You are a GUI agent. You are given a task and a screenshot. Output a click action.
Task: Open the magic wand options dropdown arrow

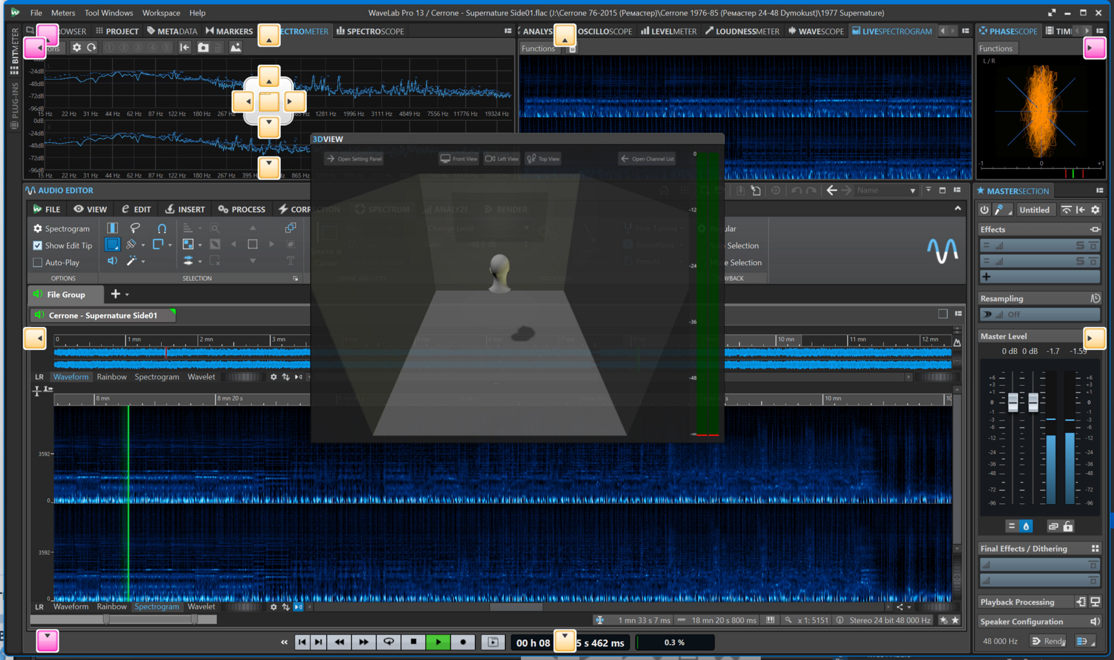click(143, 262)
